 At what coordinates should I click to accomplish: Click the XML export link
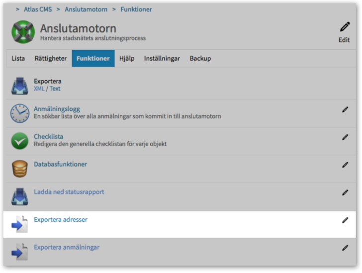click(39, 89)
